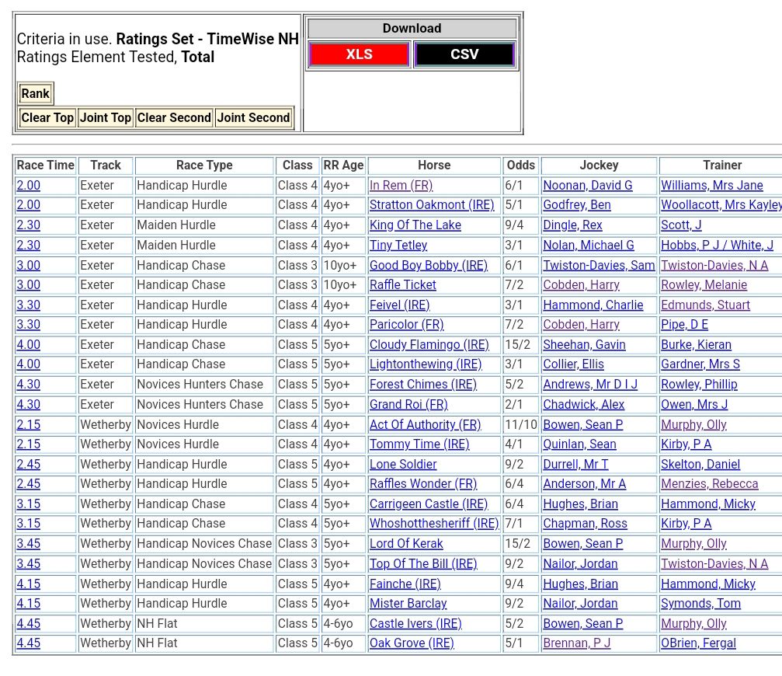Screen dimensions: 782x676
Task: Open horse Whoshotthesheriff (IRE) link
Action: [x=433, y=524]
